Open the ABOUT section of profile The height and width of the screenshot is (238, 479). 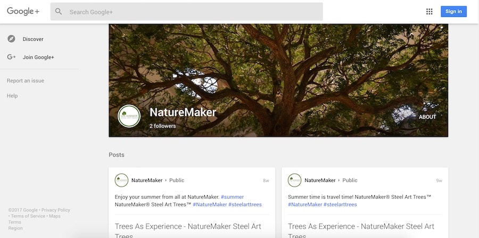(427, 117)
